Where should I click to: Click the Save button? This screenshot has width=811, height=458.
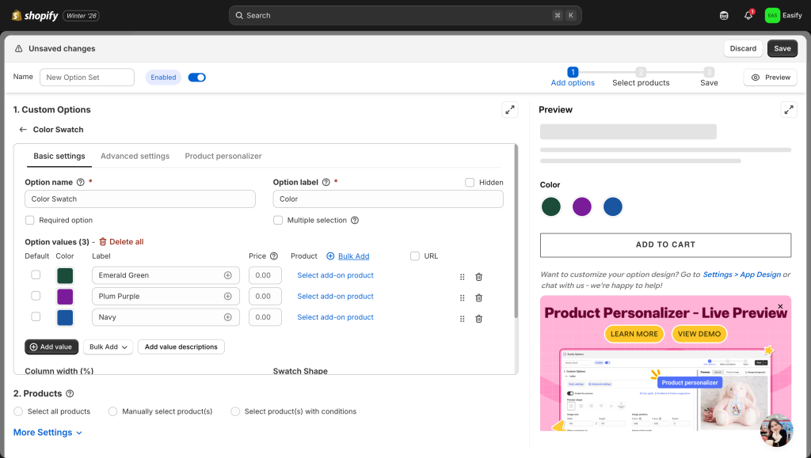point(782,48)
